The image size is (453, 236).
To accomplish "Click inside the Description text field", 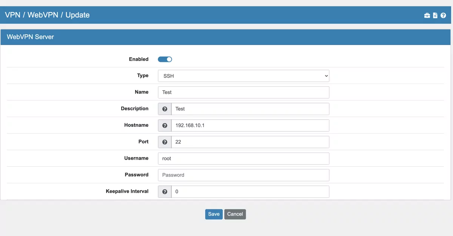I will (250, 109).
